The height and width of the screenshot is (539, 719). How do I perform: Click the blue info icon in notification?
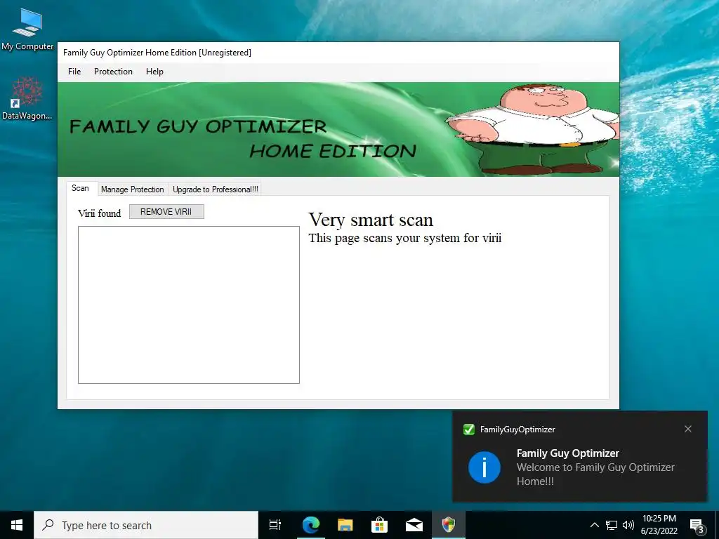pos(484,467)
